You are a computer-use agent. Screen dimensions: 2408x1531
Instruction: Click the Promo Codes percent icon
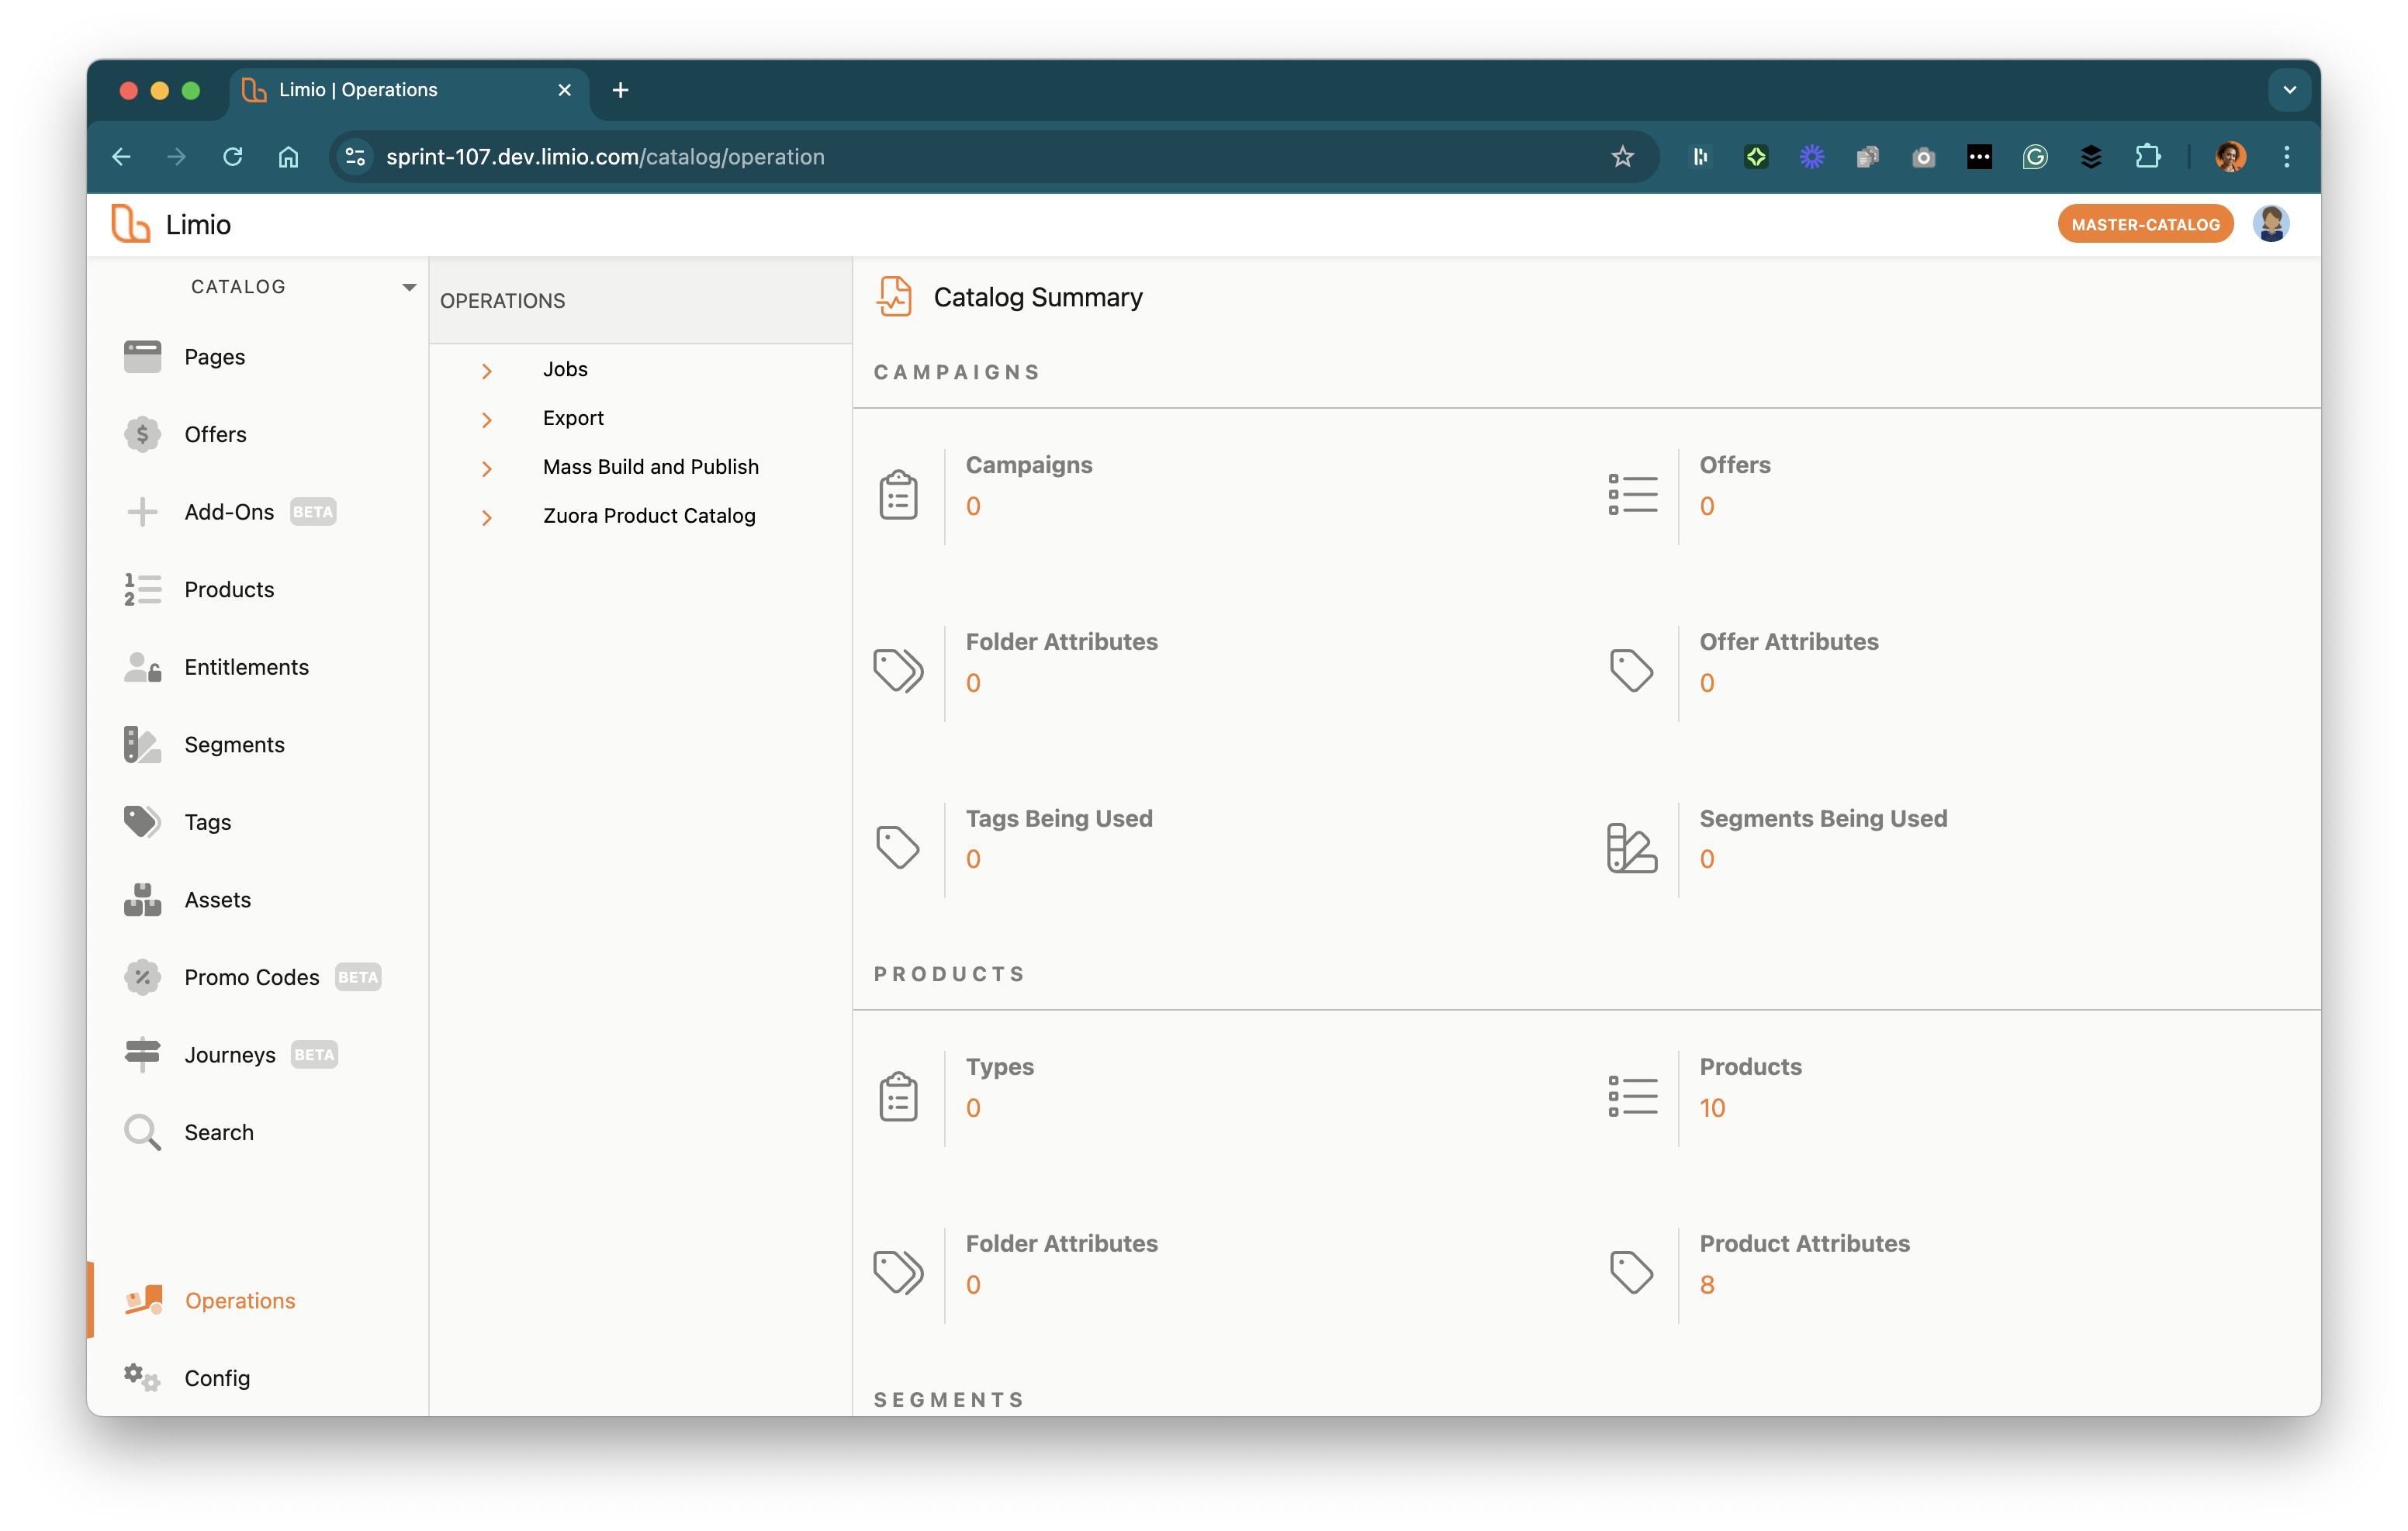142,977
